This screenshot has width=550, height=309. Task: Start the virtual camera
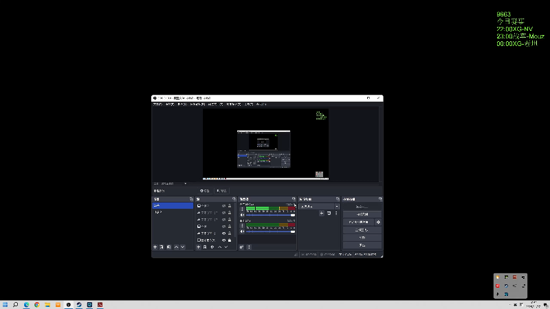(x=358, y=222)
